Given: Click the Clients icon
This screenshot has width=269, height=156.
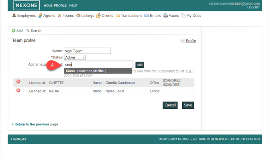Looking at the screenshot, I should coord(98,15).
